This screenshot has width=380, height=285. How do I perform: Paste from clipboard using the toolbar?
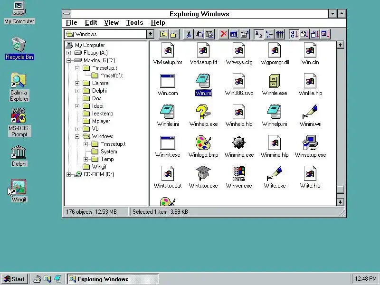click(x=209, y=34)
